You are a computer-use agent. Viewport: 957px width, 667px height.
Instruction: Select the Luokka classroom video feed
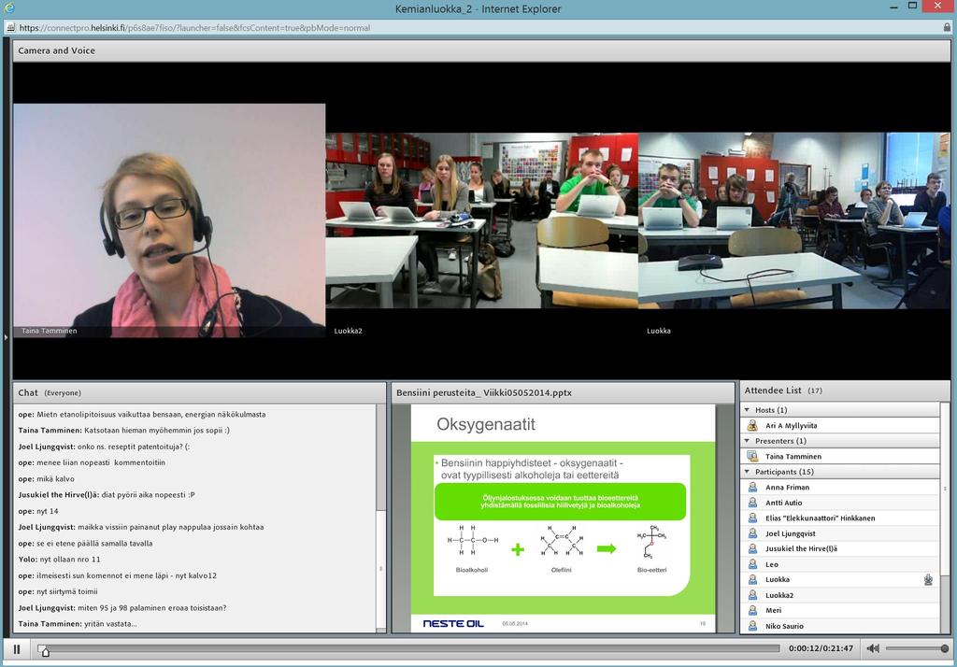pos(794,220)
